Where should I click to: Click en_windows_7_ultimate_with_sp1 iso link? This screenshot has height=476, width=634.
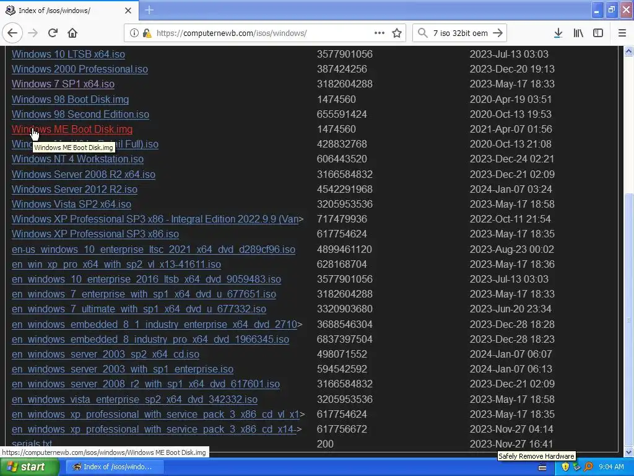(139, 309)
